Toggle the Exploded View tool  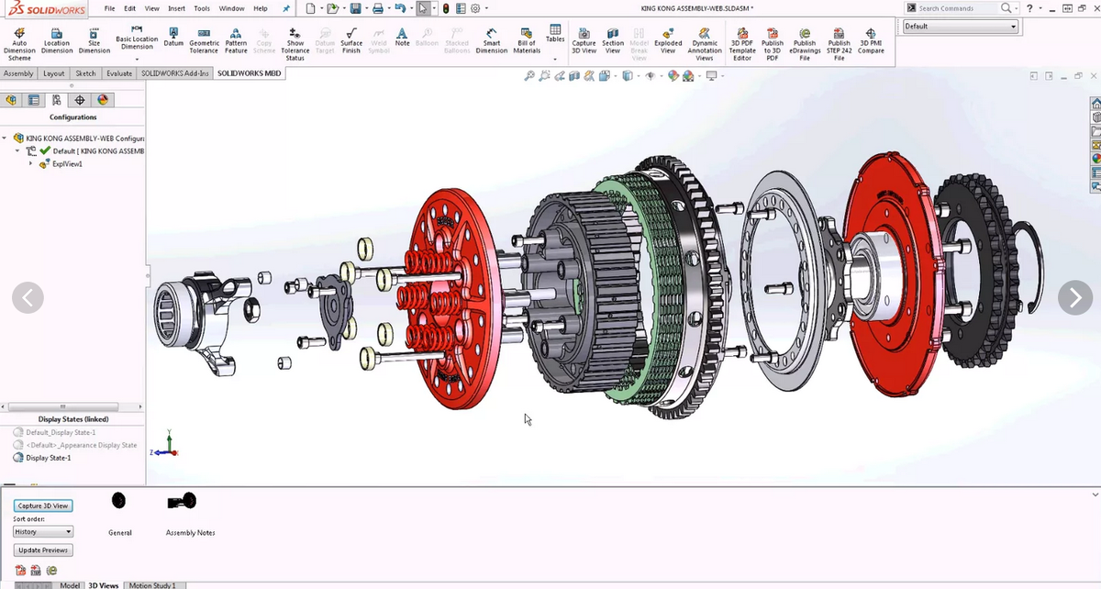coord(668,40)
